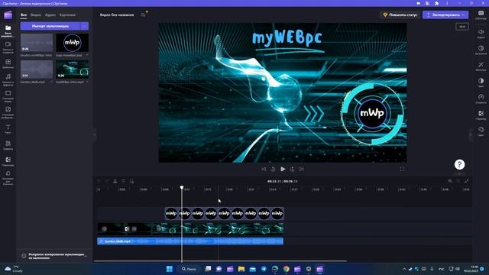
Task: Enter fullscreen preview mode
Action: 402,169
